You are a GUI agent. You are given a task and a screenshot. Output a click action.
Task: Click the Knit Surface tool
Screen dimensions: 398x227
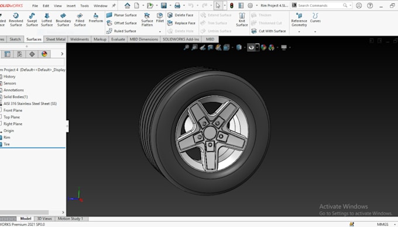242,20
